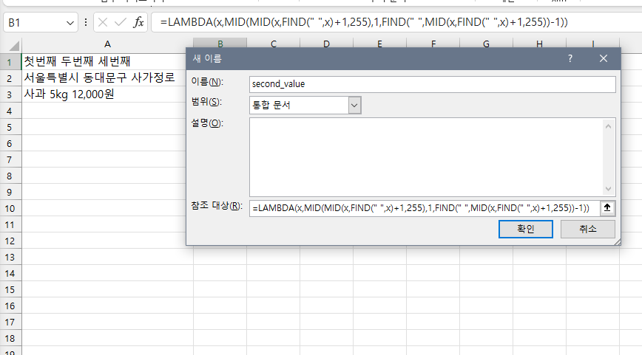Cancel formula entry with the X icon
This screenshot has height=355, width=642.
point(103,22)
